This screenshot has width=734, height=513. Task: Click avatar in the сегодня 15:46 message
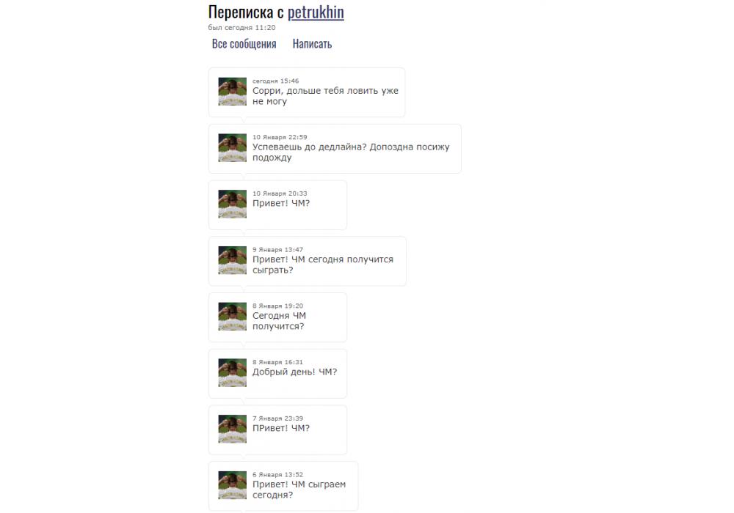point(232,92)
